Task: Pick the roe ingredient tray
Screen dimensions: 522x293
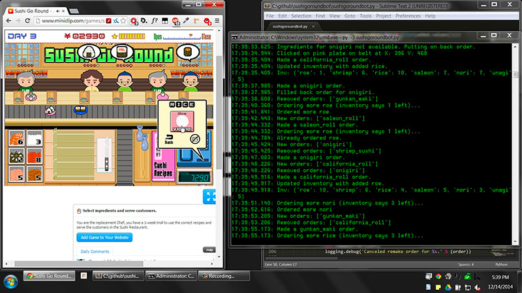Action: [x=33, y=158]
